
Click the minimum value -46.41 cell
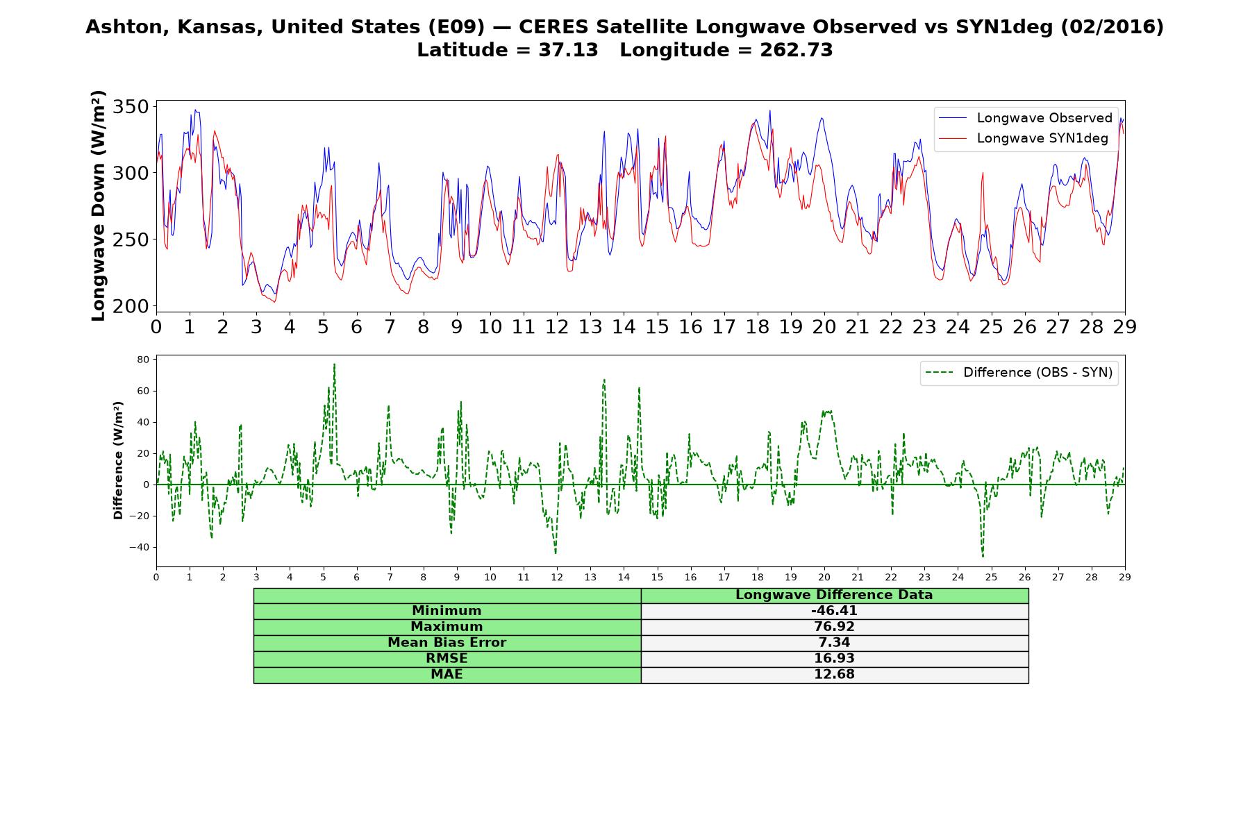coord(834,611)
